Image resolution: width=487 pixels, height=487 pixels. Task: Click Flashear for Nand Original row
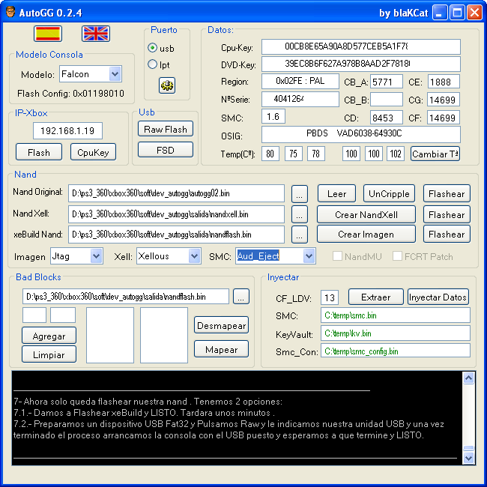[447, 193]
